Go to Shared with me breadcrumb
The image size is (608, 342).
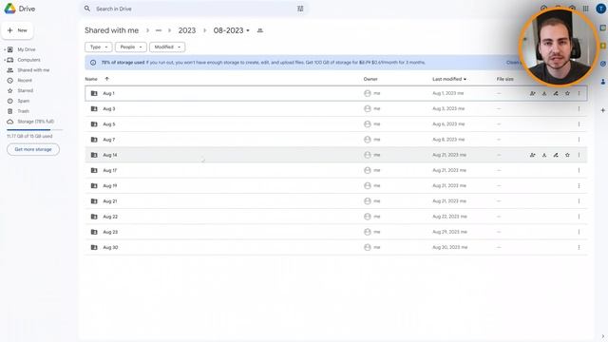point(111,30)
